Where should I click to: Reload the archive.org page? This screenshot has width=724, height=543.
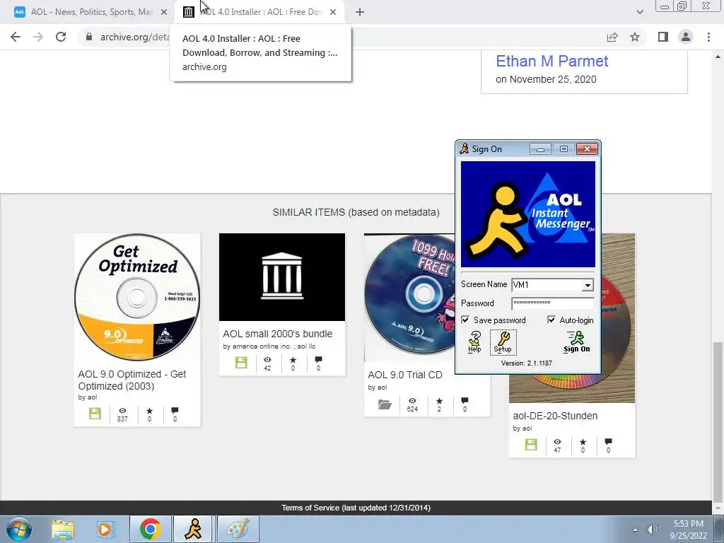pyautogui.click(x=61, y=37)
